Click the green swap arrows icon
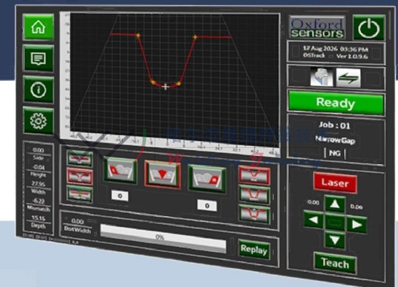Viewport: 398px width, 287px height. click(348, 78)
